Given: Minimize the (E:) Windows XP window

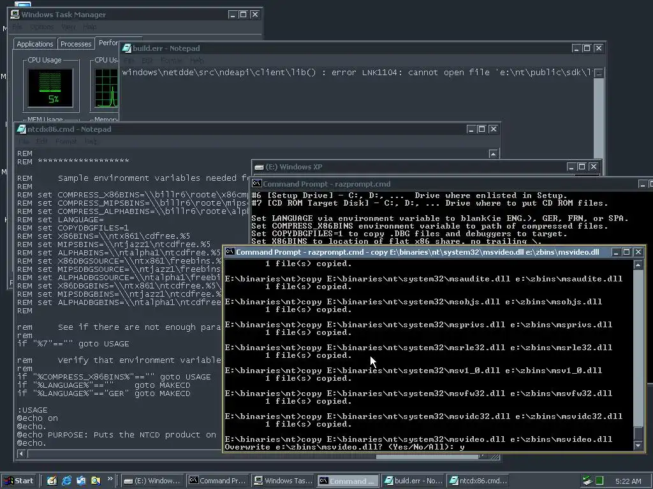Looking at the screenshot, I should (x=571, y=167).
